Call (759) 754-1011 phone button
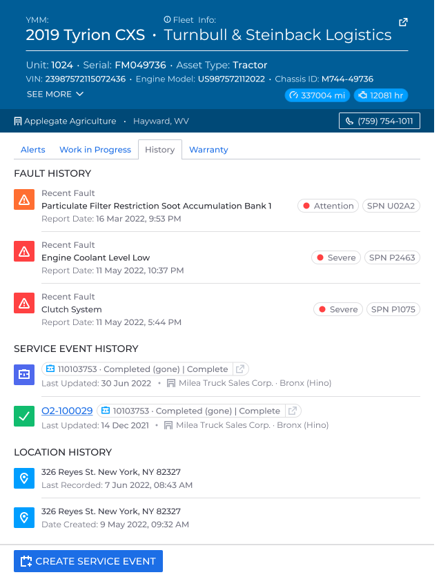441x577 pixels. [379, 121]
